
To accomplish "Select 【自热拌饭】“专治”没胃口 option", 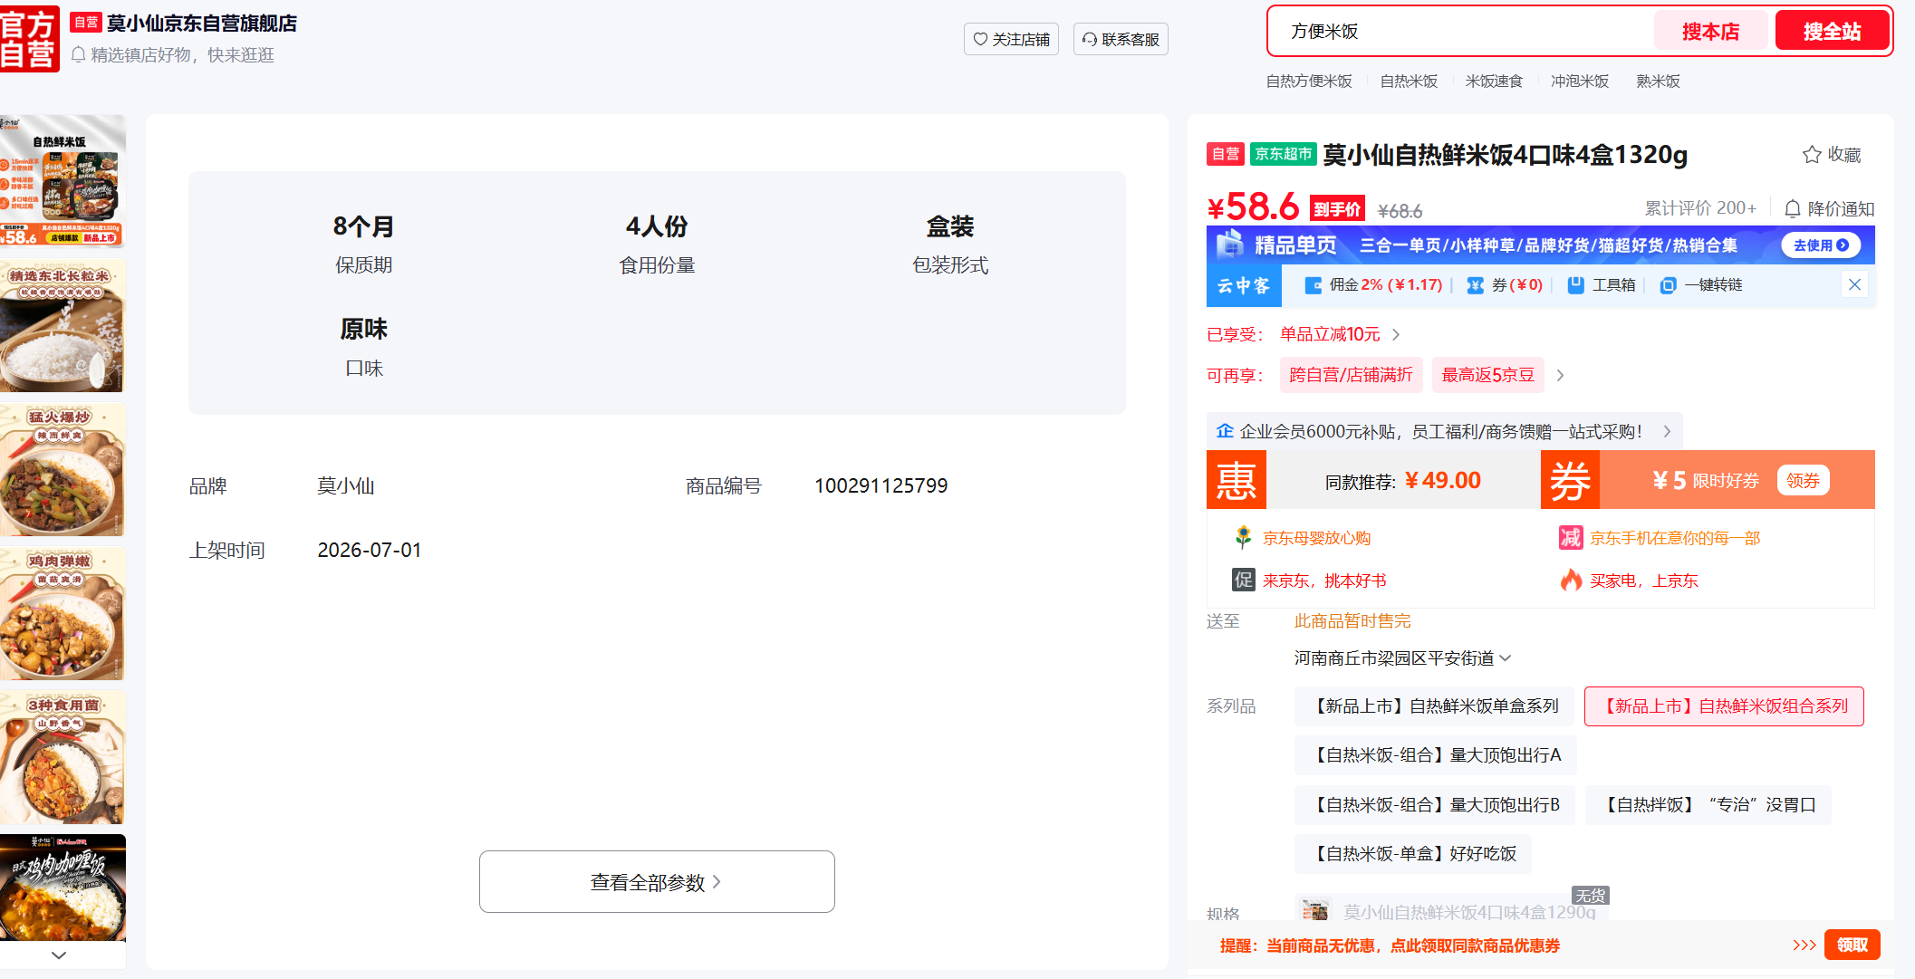I will pyautogui.click(x=1708, y=805).
